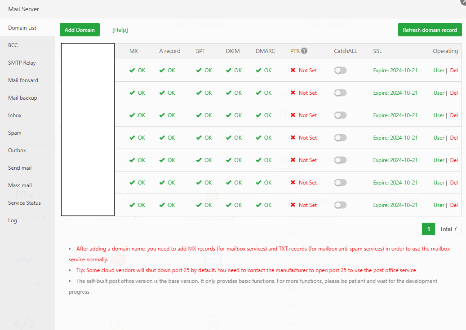This screenshot has width=466, height=330.
Task: Click the page 1 pagination button
Action: tap(428, 229)
